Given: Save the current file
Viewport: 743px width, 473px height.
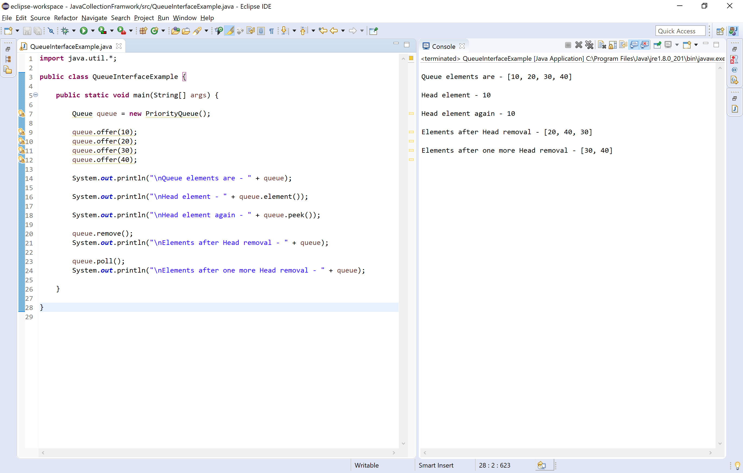Looking at the screenshot, I should pos(27,31).
